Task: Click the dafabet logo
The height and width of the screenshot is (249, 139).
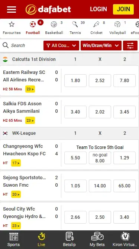Action: tap(48, 9)
